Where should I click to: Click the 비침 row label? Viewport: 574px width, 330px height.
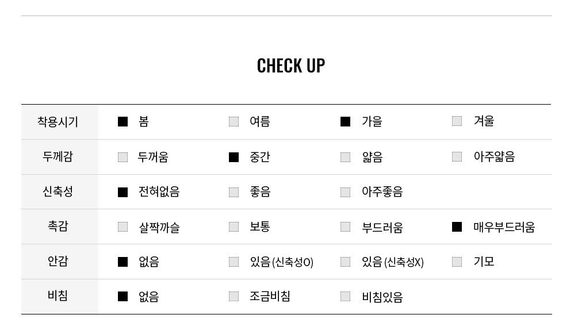(x=58, y=296)
